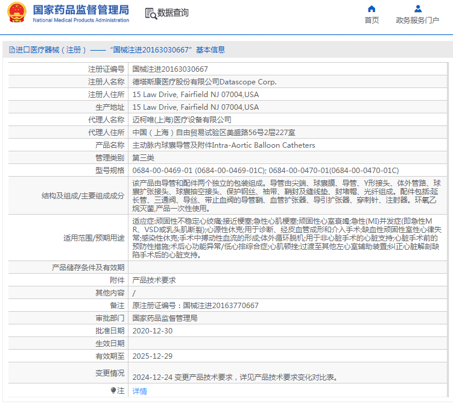Viewport: 453px width, 407px height.
Task: Click remark 原注册证编号：国械注进20163770667
Action: click(x=195, y=306)
